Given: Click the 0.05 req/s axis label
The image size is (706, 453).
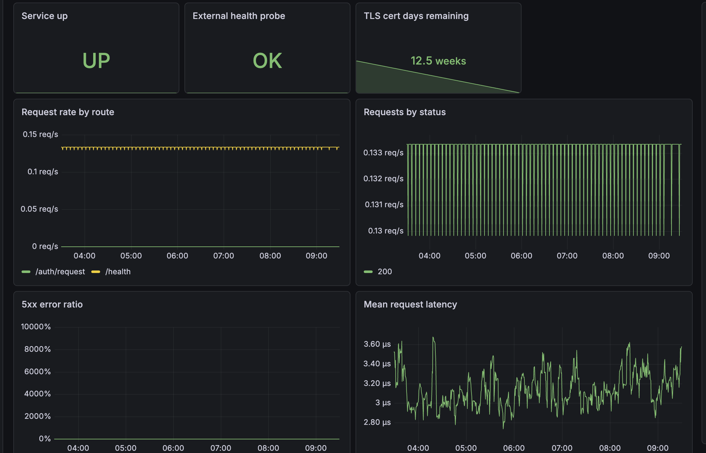Looking at the screenshot, I should coord(39,209).
